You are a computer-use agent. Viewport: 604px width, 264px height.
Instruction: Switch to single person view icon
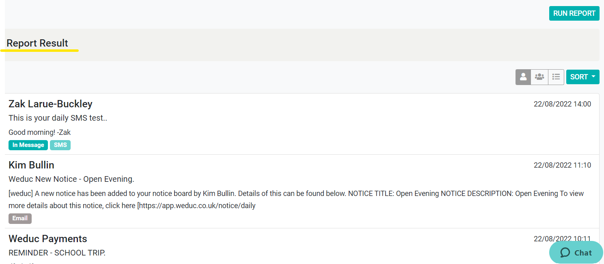pyautogui.click(x=523, y=77)
